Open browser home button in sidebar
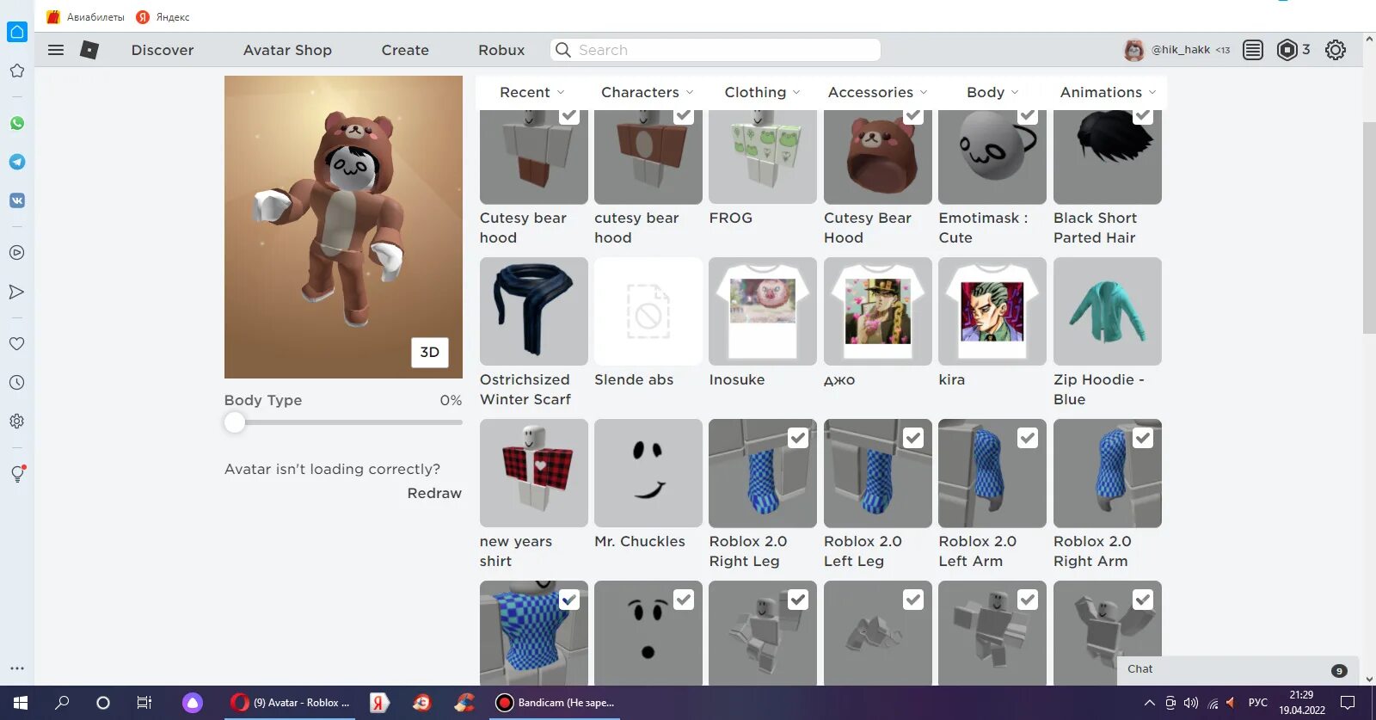The width and height of the screenshot is (1376, 720). point(17,32)
